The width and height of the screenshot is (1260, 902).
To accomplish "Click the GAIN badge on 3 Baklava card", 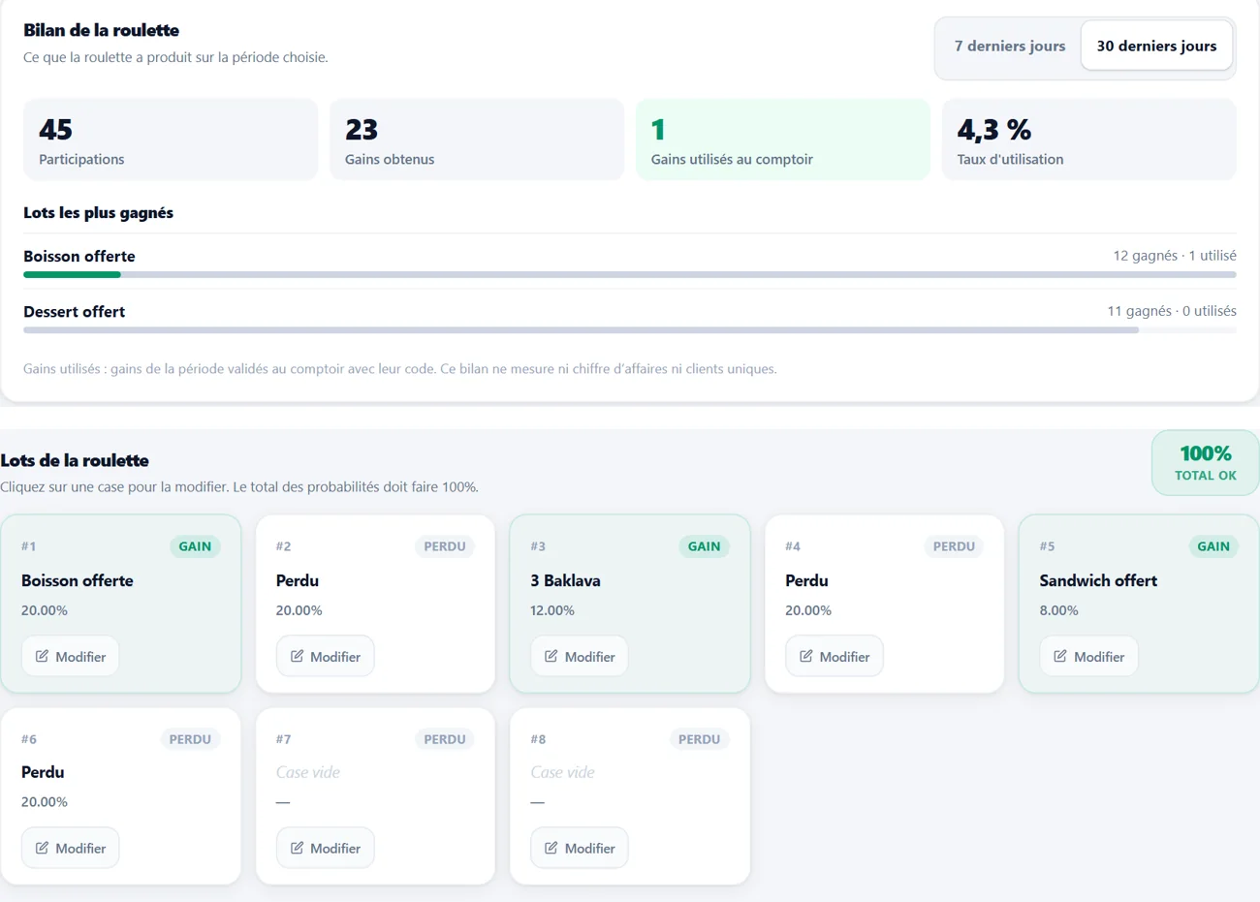I will click(x=704, y=546).
